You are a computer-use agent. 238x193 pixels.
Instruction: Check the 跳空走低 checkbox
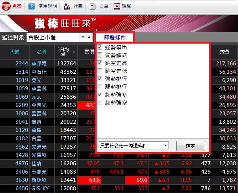[x=99, y=71]
